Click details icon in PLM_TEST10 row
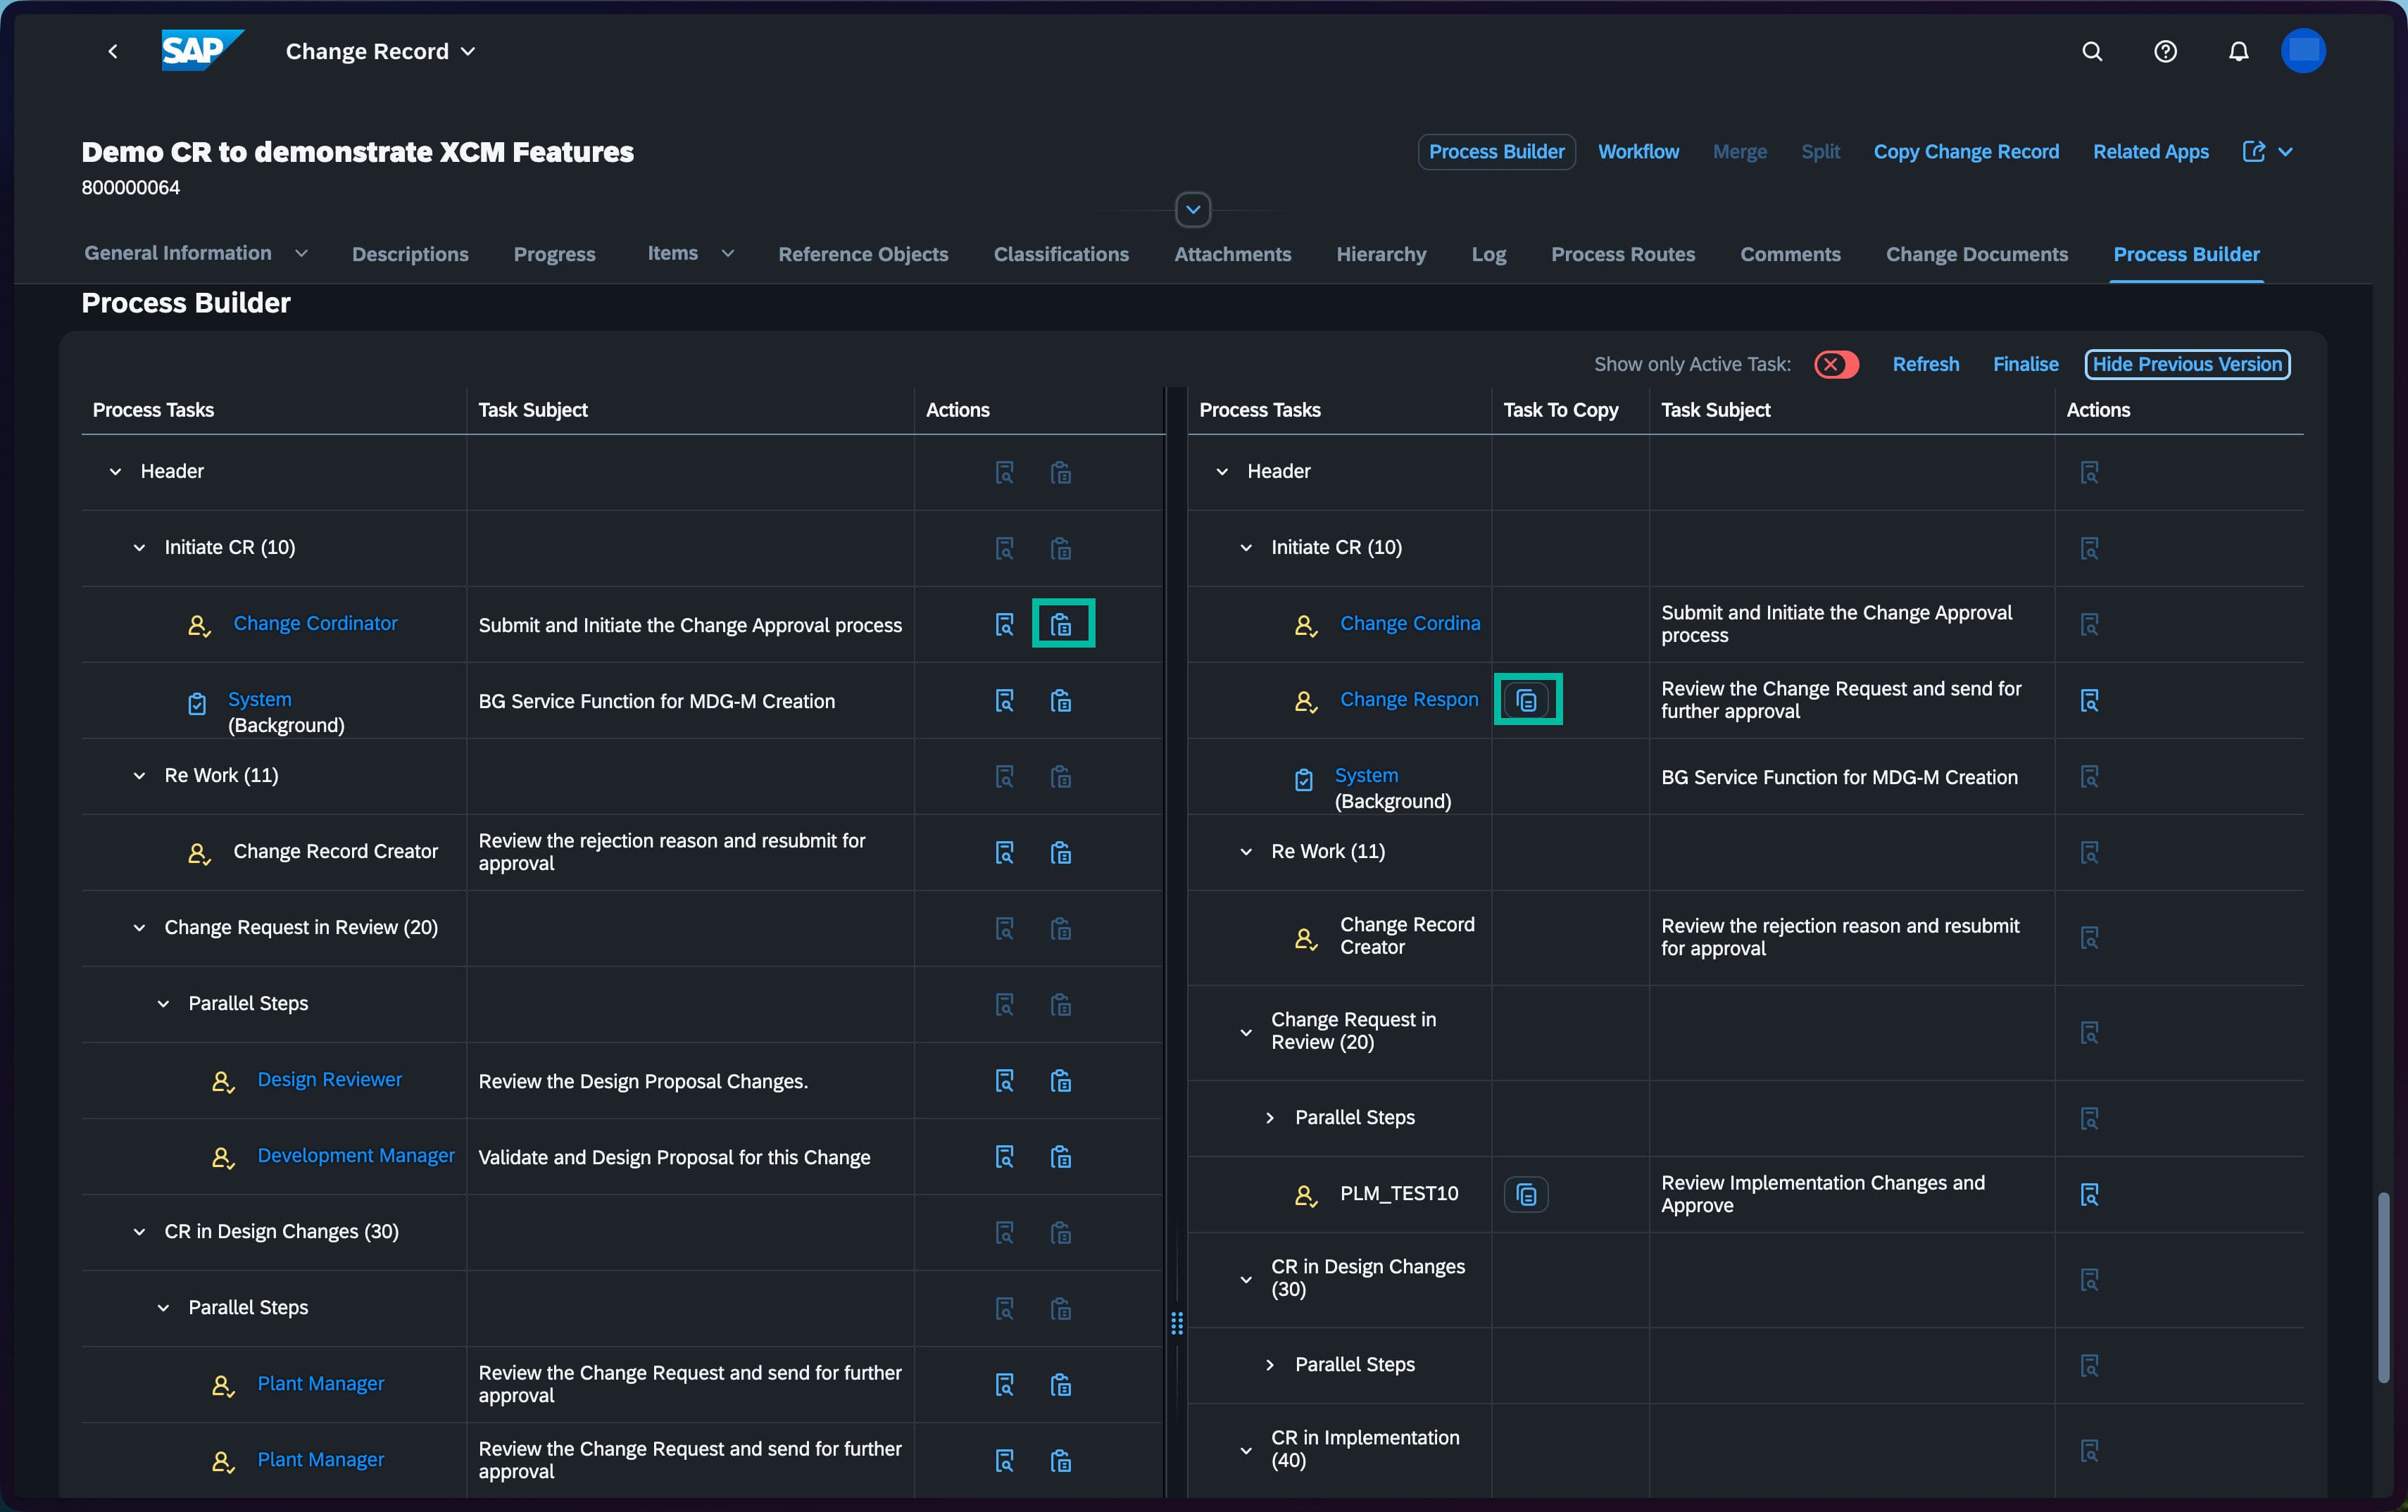The height and width of the screenshot is (1512, 2408). tap(2090, 1194)
